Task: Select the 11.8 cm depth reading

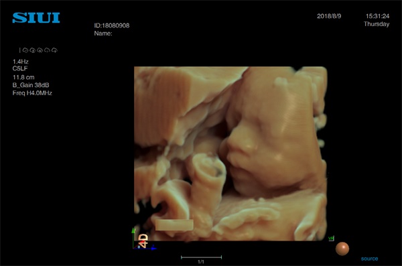Action: tap(23, 77)
